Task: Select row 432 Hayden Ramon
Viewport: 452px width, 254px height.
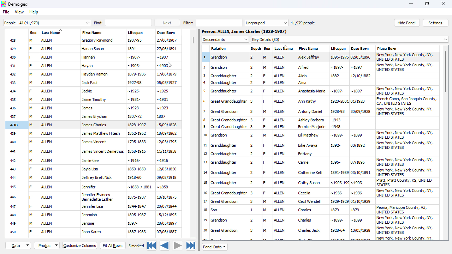Action: point(94,74)
